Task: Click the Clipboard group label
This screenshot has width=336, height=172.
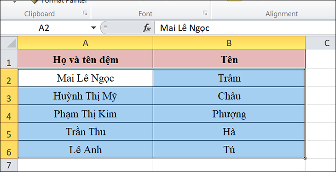Action: pos(40,14)
